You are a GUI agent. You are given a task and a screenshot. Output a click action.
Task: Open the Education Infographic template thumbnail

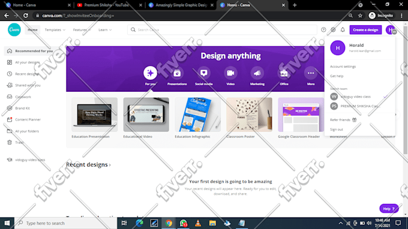pyautogui.click(x=198, y=115)
